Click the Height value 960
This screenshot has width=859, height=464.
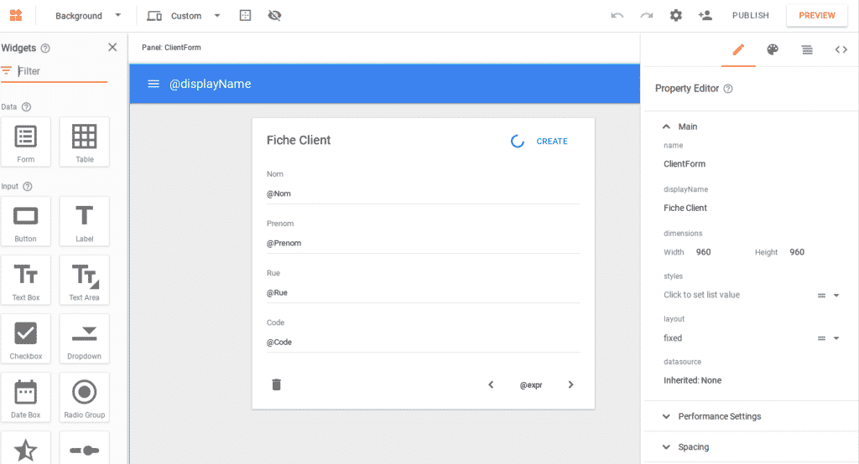[x=797, y=252]
